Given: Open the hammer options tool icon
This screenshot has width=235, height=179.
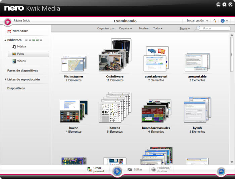Looking at the screenshot, I should click(215, 21).
